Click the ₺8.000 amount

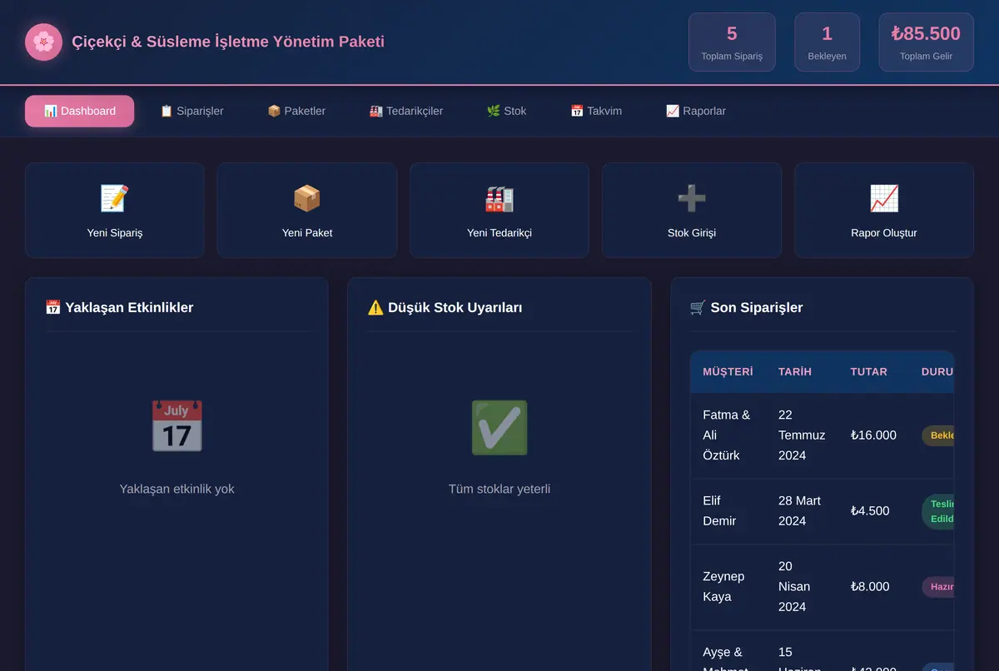pos(870,586)
